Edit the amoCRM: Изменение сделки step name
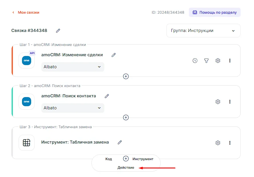 point(114,55)
